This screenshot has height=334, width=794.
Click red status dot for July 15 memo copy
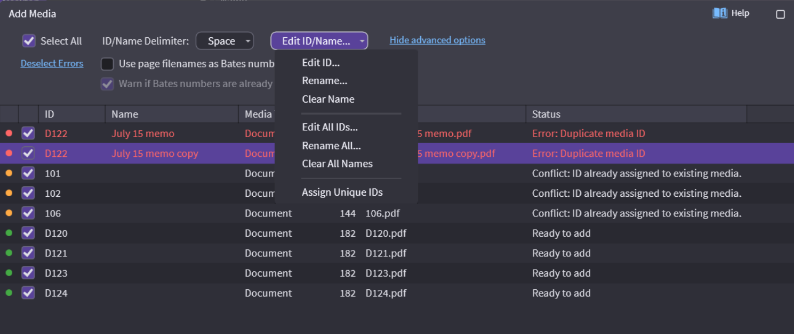click(9, 153)
